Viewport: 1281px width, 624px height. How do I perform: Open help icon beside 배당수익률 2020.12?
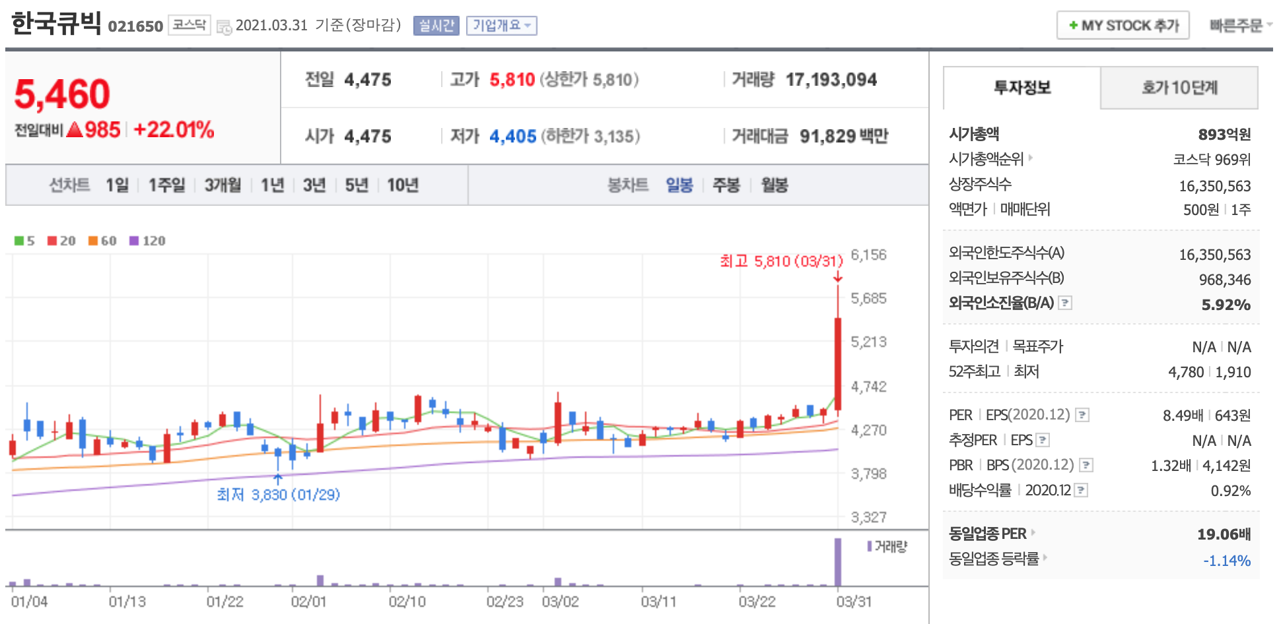[x=1081, y=490]
